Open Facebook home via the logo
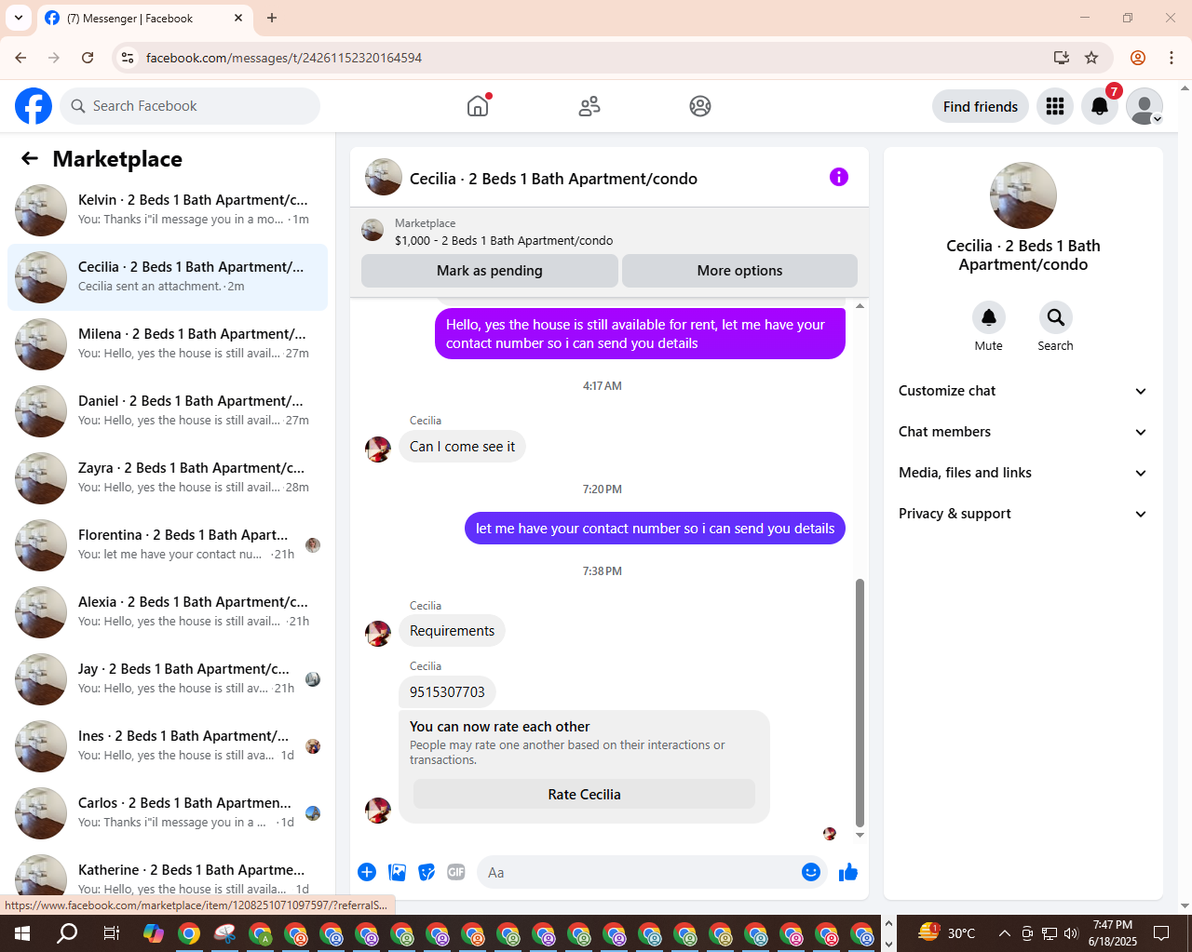Image resolution: width=1192 pixels, height=952 pixels. (34, 106)
